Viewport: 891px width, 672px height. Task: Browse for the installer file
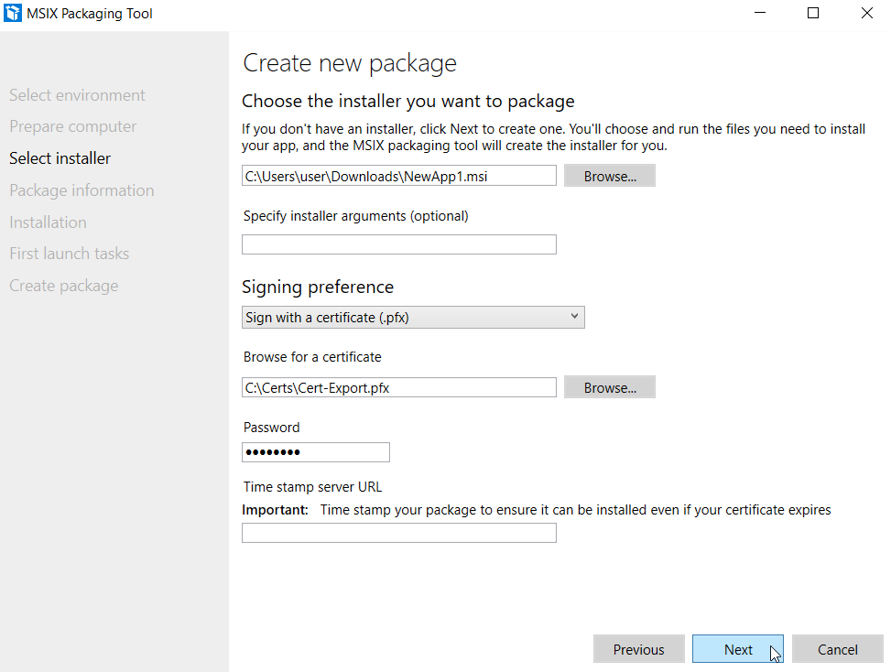coord(610,176)
